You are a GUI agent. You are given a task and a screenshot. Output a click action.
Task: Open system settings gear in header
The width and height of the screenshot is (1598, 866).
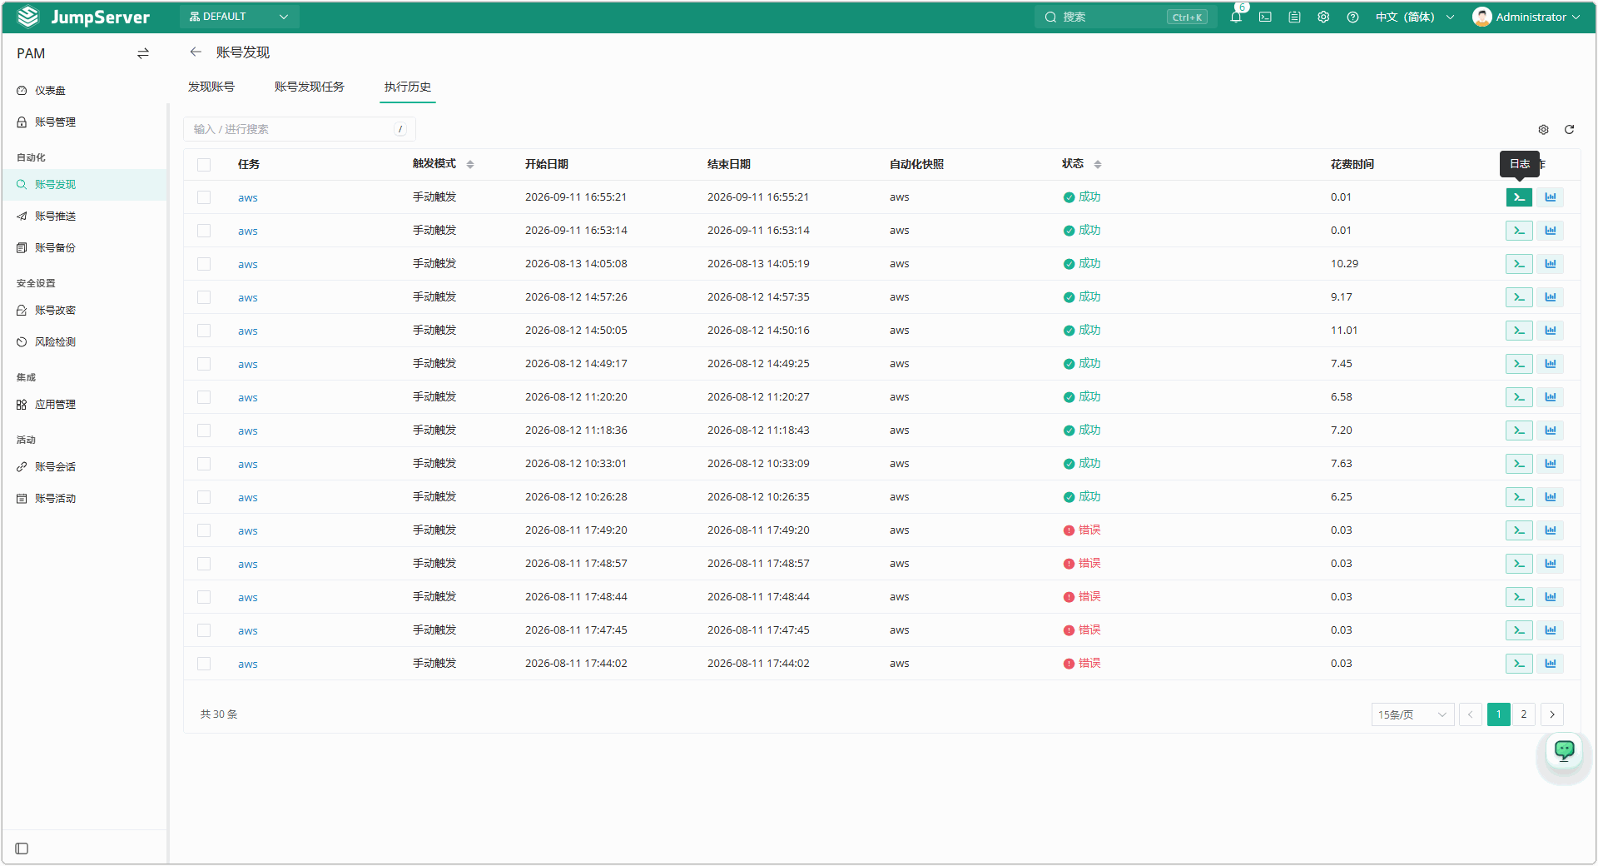pos(1323,17)
